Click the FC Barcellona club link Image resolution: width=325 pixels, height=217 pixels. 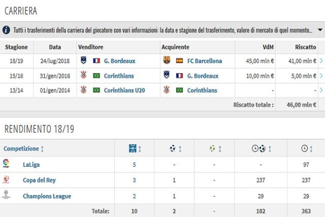205,61
